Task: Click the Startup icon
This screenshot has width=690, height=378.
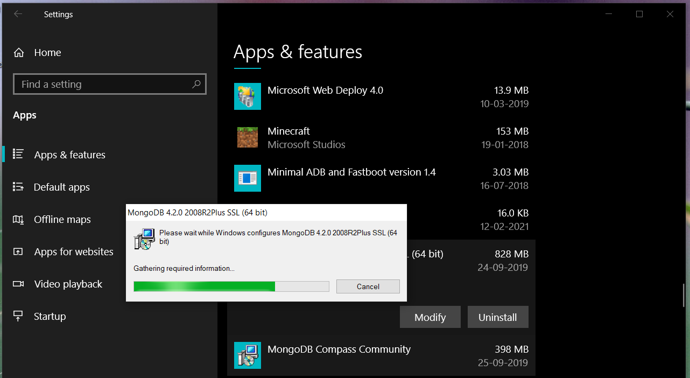Action: coord(18,316)
